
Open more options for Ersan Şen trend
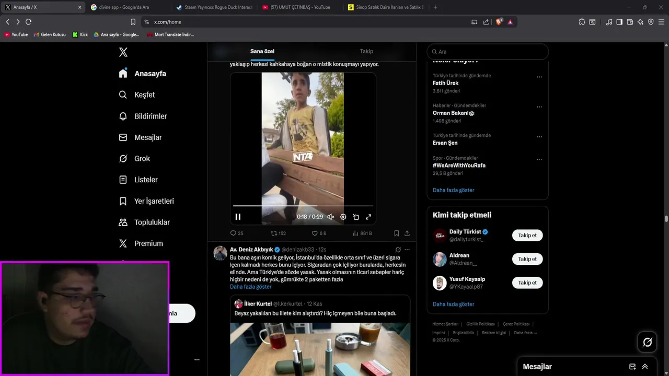[539, 137]
